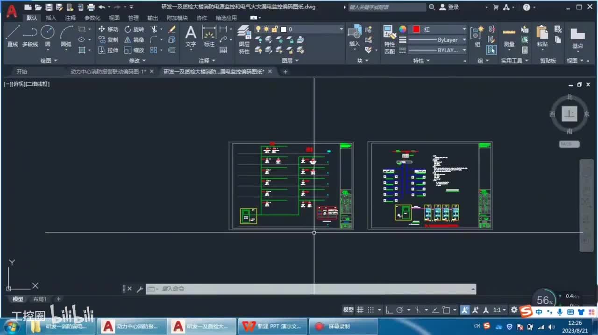The height and width of the screenshot is (335, 598).
Task: Choose the Copy (复制) command
Action: click(108, 40)
